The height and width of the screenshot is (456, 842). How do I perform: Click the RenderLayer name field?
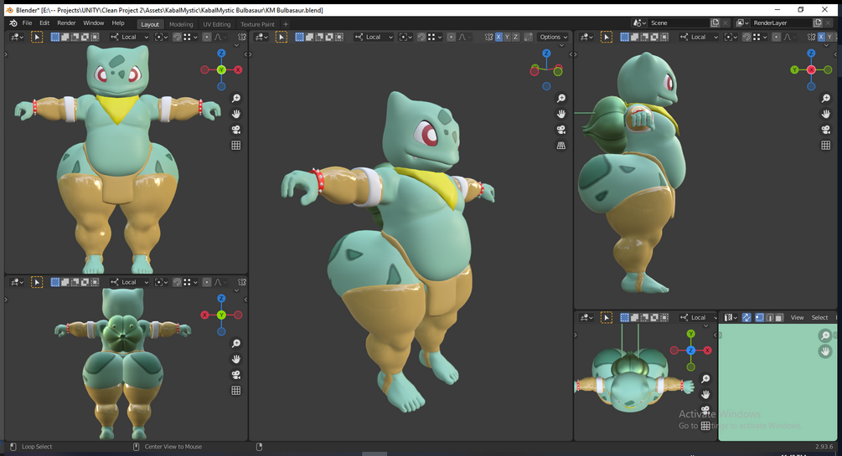pyautogui.click(x=782, y=23)
